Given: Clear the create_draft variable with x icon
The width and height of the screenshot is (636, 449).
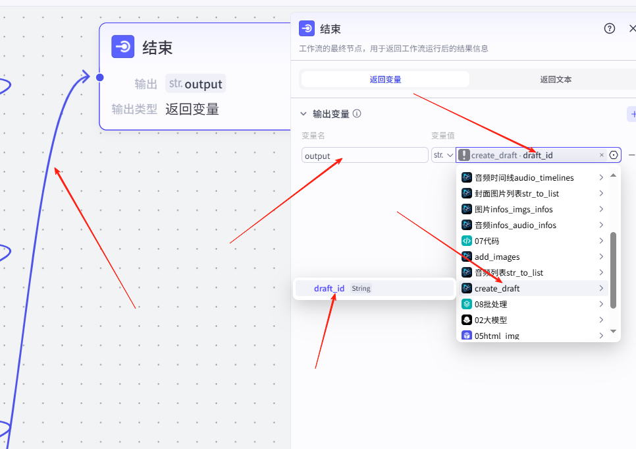Looking at the screenshot, I should (601, 155).
